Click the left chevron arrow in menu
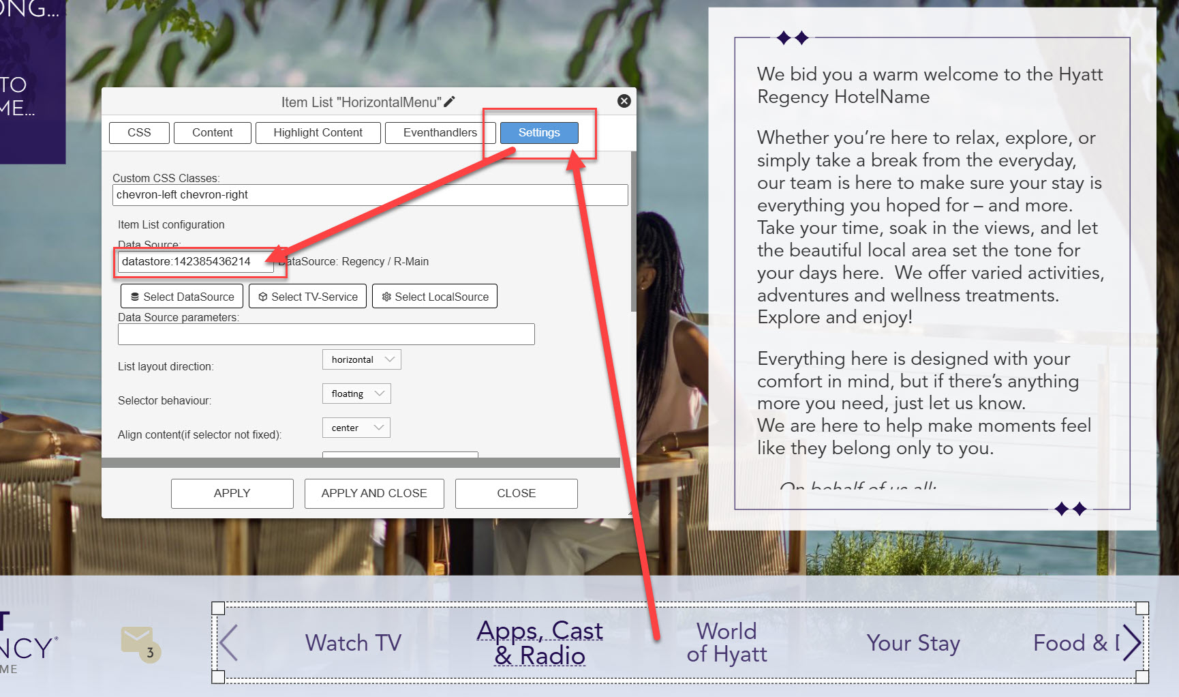The image size is (1179, 697). click(x=229, y=642)
